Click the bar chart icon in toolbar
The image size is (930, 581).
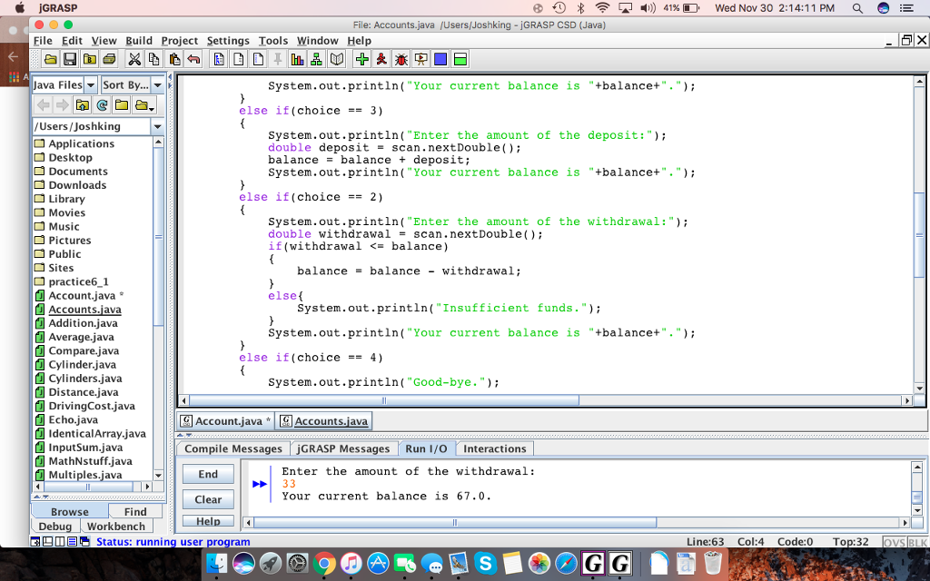click(x=296, y=60)
